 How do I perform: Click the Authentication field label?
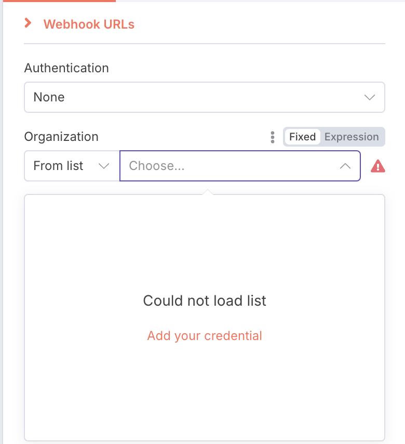66,68
